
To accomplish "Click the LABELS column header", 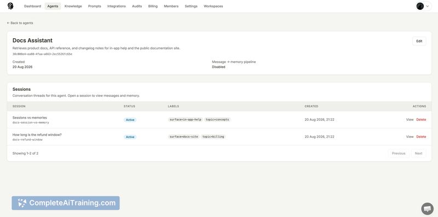I will [174, 106].
